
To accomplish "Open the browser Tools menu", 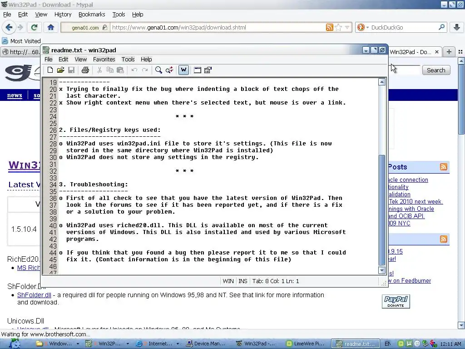I will pos(119,14).
